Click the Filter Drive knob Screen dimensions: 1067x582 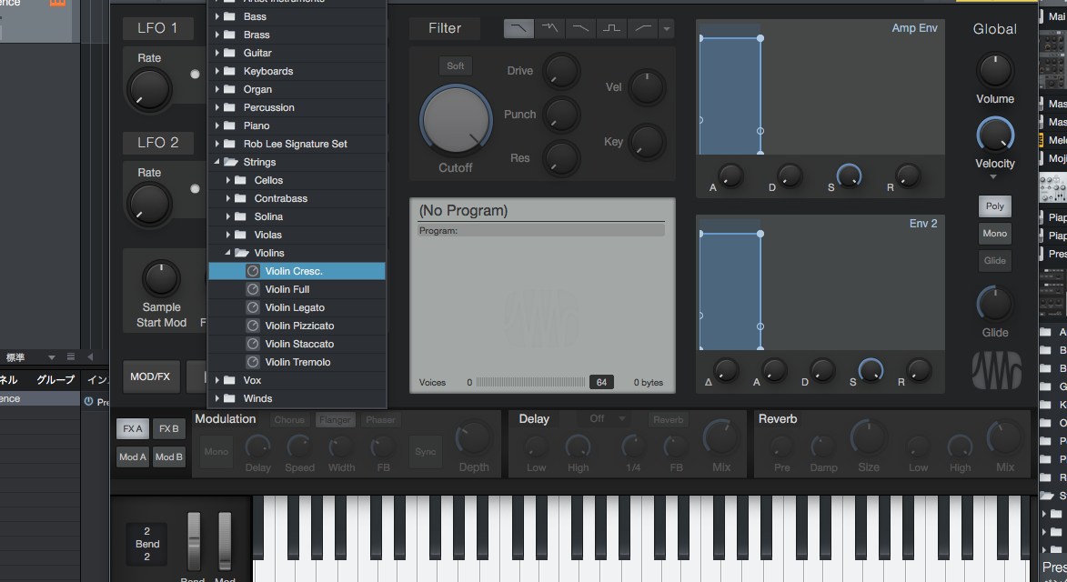click(561, 71)
